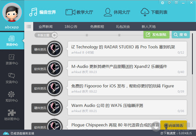Select 资源中心 in the sidebar
Screen dimensions: 196x136
pos(12,60)
